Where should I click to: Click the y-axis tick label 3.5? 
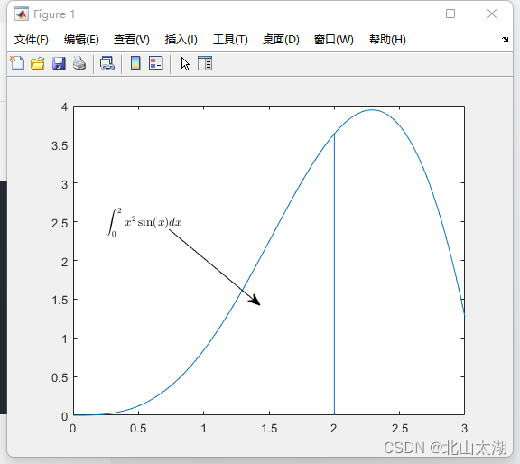(60, 145)
